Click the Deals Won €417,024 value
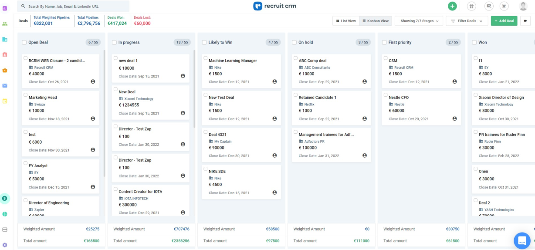 click(117, 24)
